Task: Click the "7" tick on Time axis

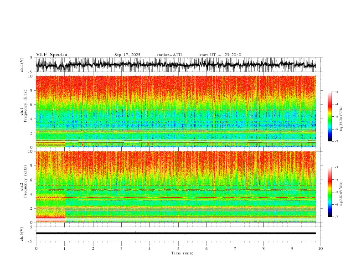Action: [235, 248]
